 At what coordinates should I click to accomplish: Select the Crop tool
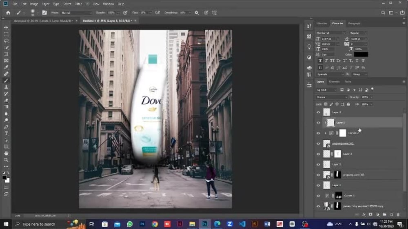[6, 54]
